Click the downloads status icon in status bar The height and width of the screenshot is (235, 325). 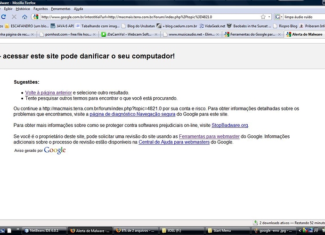coord(255,223)
